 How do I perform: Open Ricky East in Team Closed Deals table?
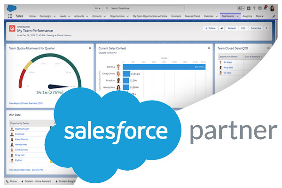pos(228,68)
